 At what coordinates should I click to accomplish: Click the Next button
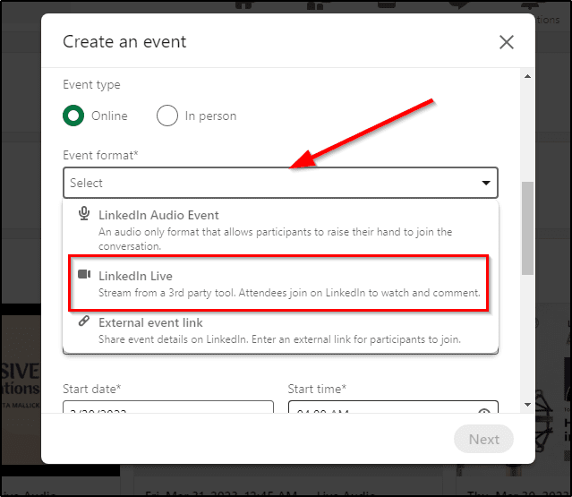(x=483, y=439)
